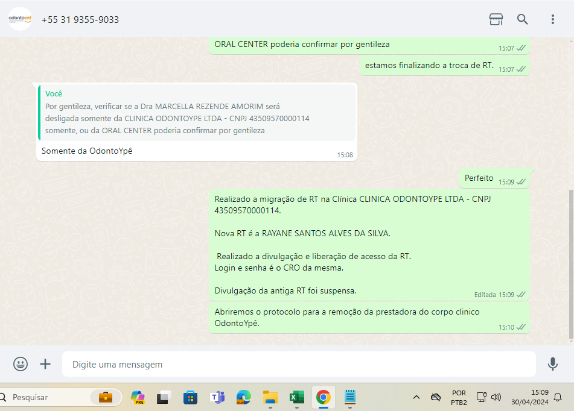The height and width of the screenshot is (411, 574).
Task: Open File Explorer from the taskbar
Action: click(270, 397)
